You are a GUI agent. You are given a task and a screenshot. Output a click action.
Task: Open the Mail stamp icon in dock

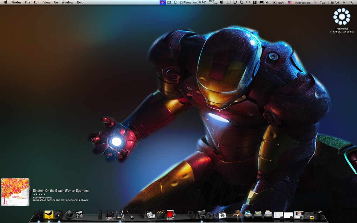(79, 215)
